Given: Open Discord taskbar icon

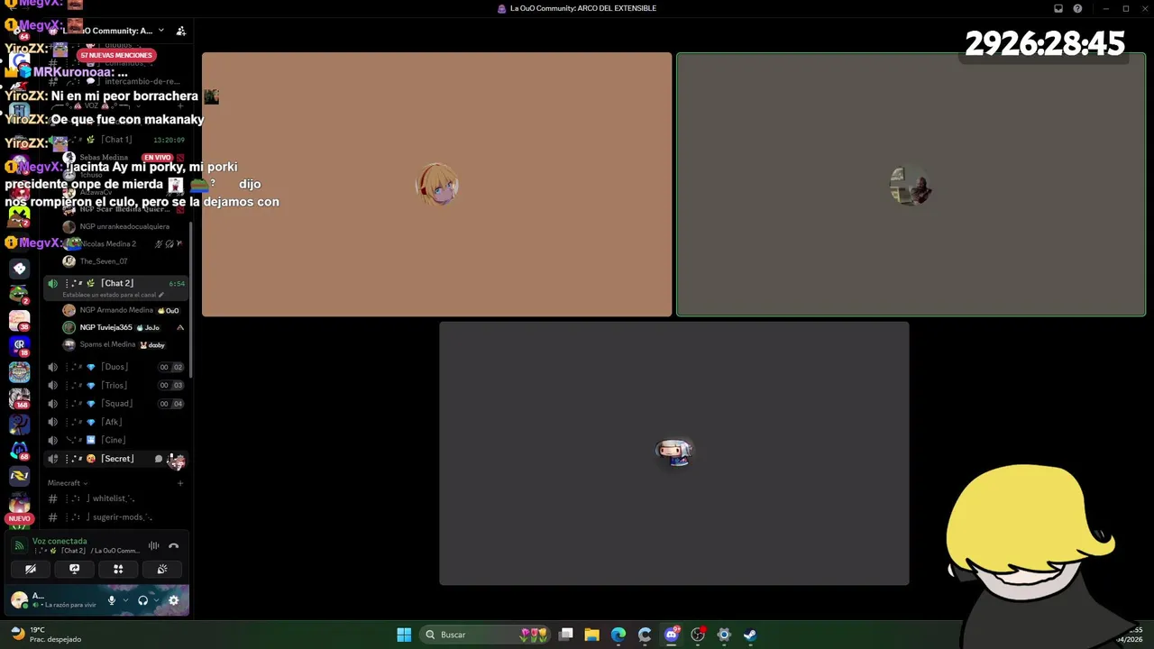Looking at the screenshot, I should coord(671,635).
